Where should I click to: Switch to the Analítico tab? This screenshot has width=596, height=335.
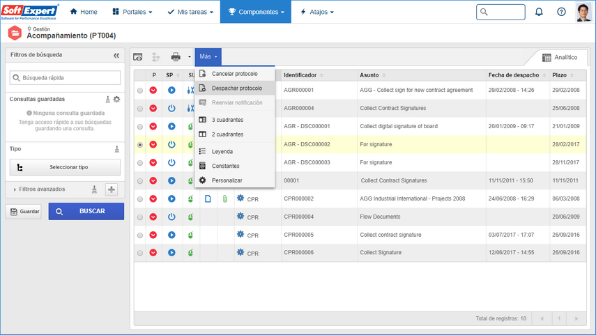pos(560,57)
